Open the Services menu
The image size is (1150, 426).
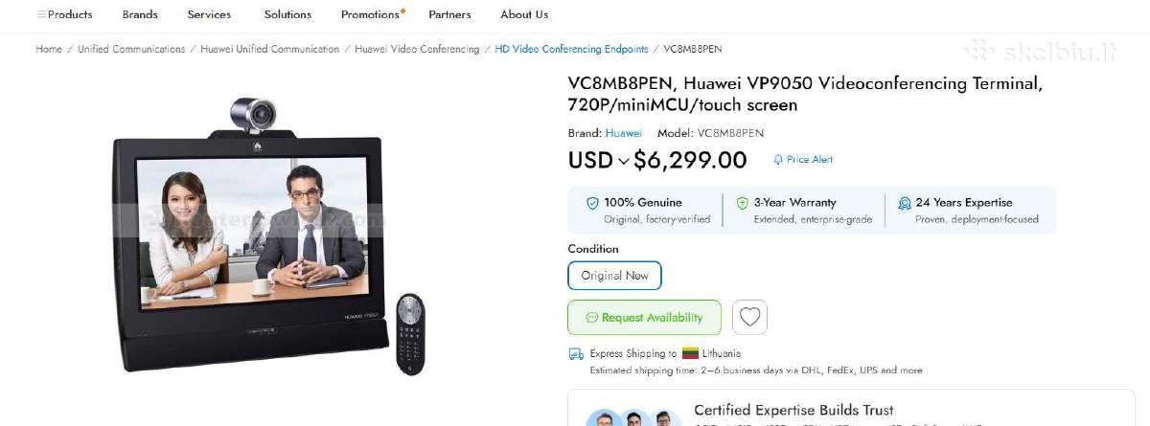[209, 14]
